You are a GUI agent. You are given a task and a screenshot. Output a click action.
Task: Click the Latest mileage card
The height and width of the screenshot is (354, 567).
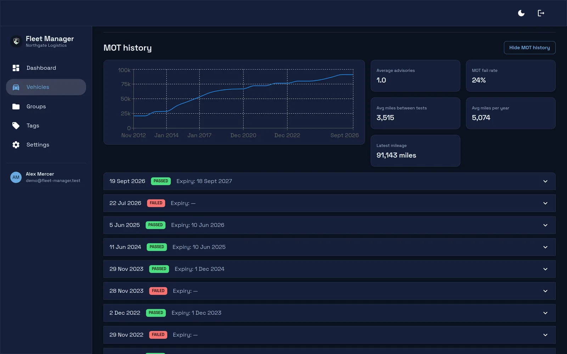(415, 151)
